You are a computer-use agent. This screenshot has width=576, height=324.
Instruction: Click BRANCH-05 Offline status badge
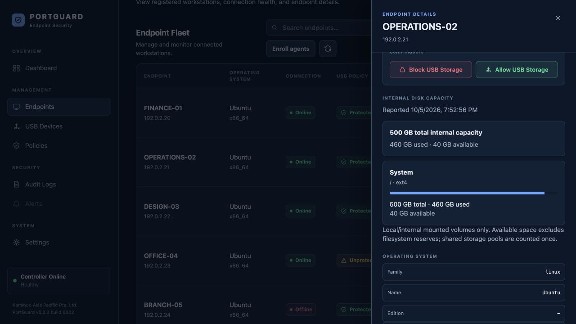click(x=301, y=310)
